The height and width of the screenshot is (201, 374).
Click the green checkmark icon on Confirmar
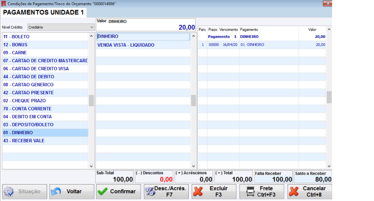click(x=103, y=191)
